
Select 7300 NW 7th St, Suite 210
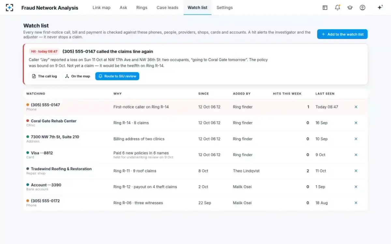pos(55,137)
